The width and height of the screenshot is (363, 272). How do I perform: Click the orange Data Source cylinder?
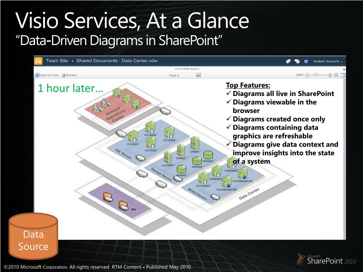(x=33, y=236)
